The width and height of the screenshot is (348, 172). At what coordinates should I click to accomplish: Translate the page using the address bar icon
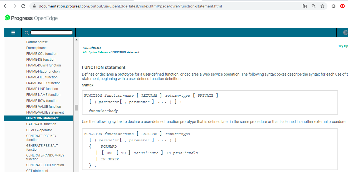coord(305,6)
